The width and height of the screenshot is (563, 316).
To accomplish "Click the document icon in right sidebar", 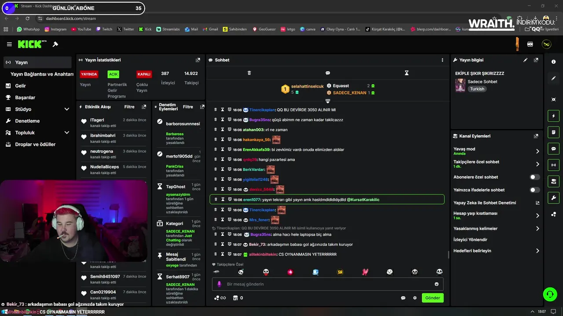I will pos(554,132).
